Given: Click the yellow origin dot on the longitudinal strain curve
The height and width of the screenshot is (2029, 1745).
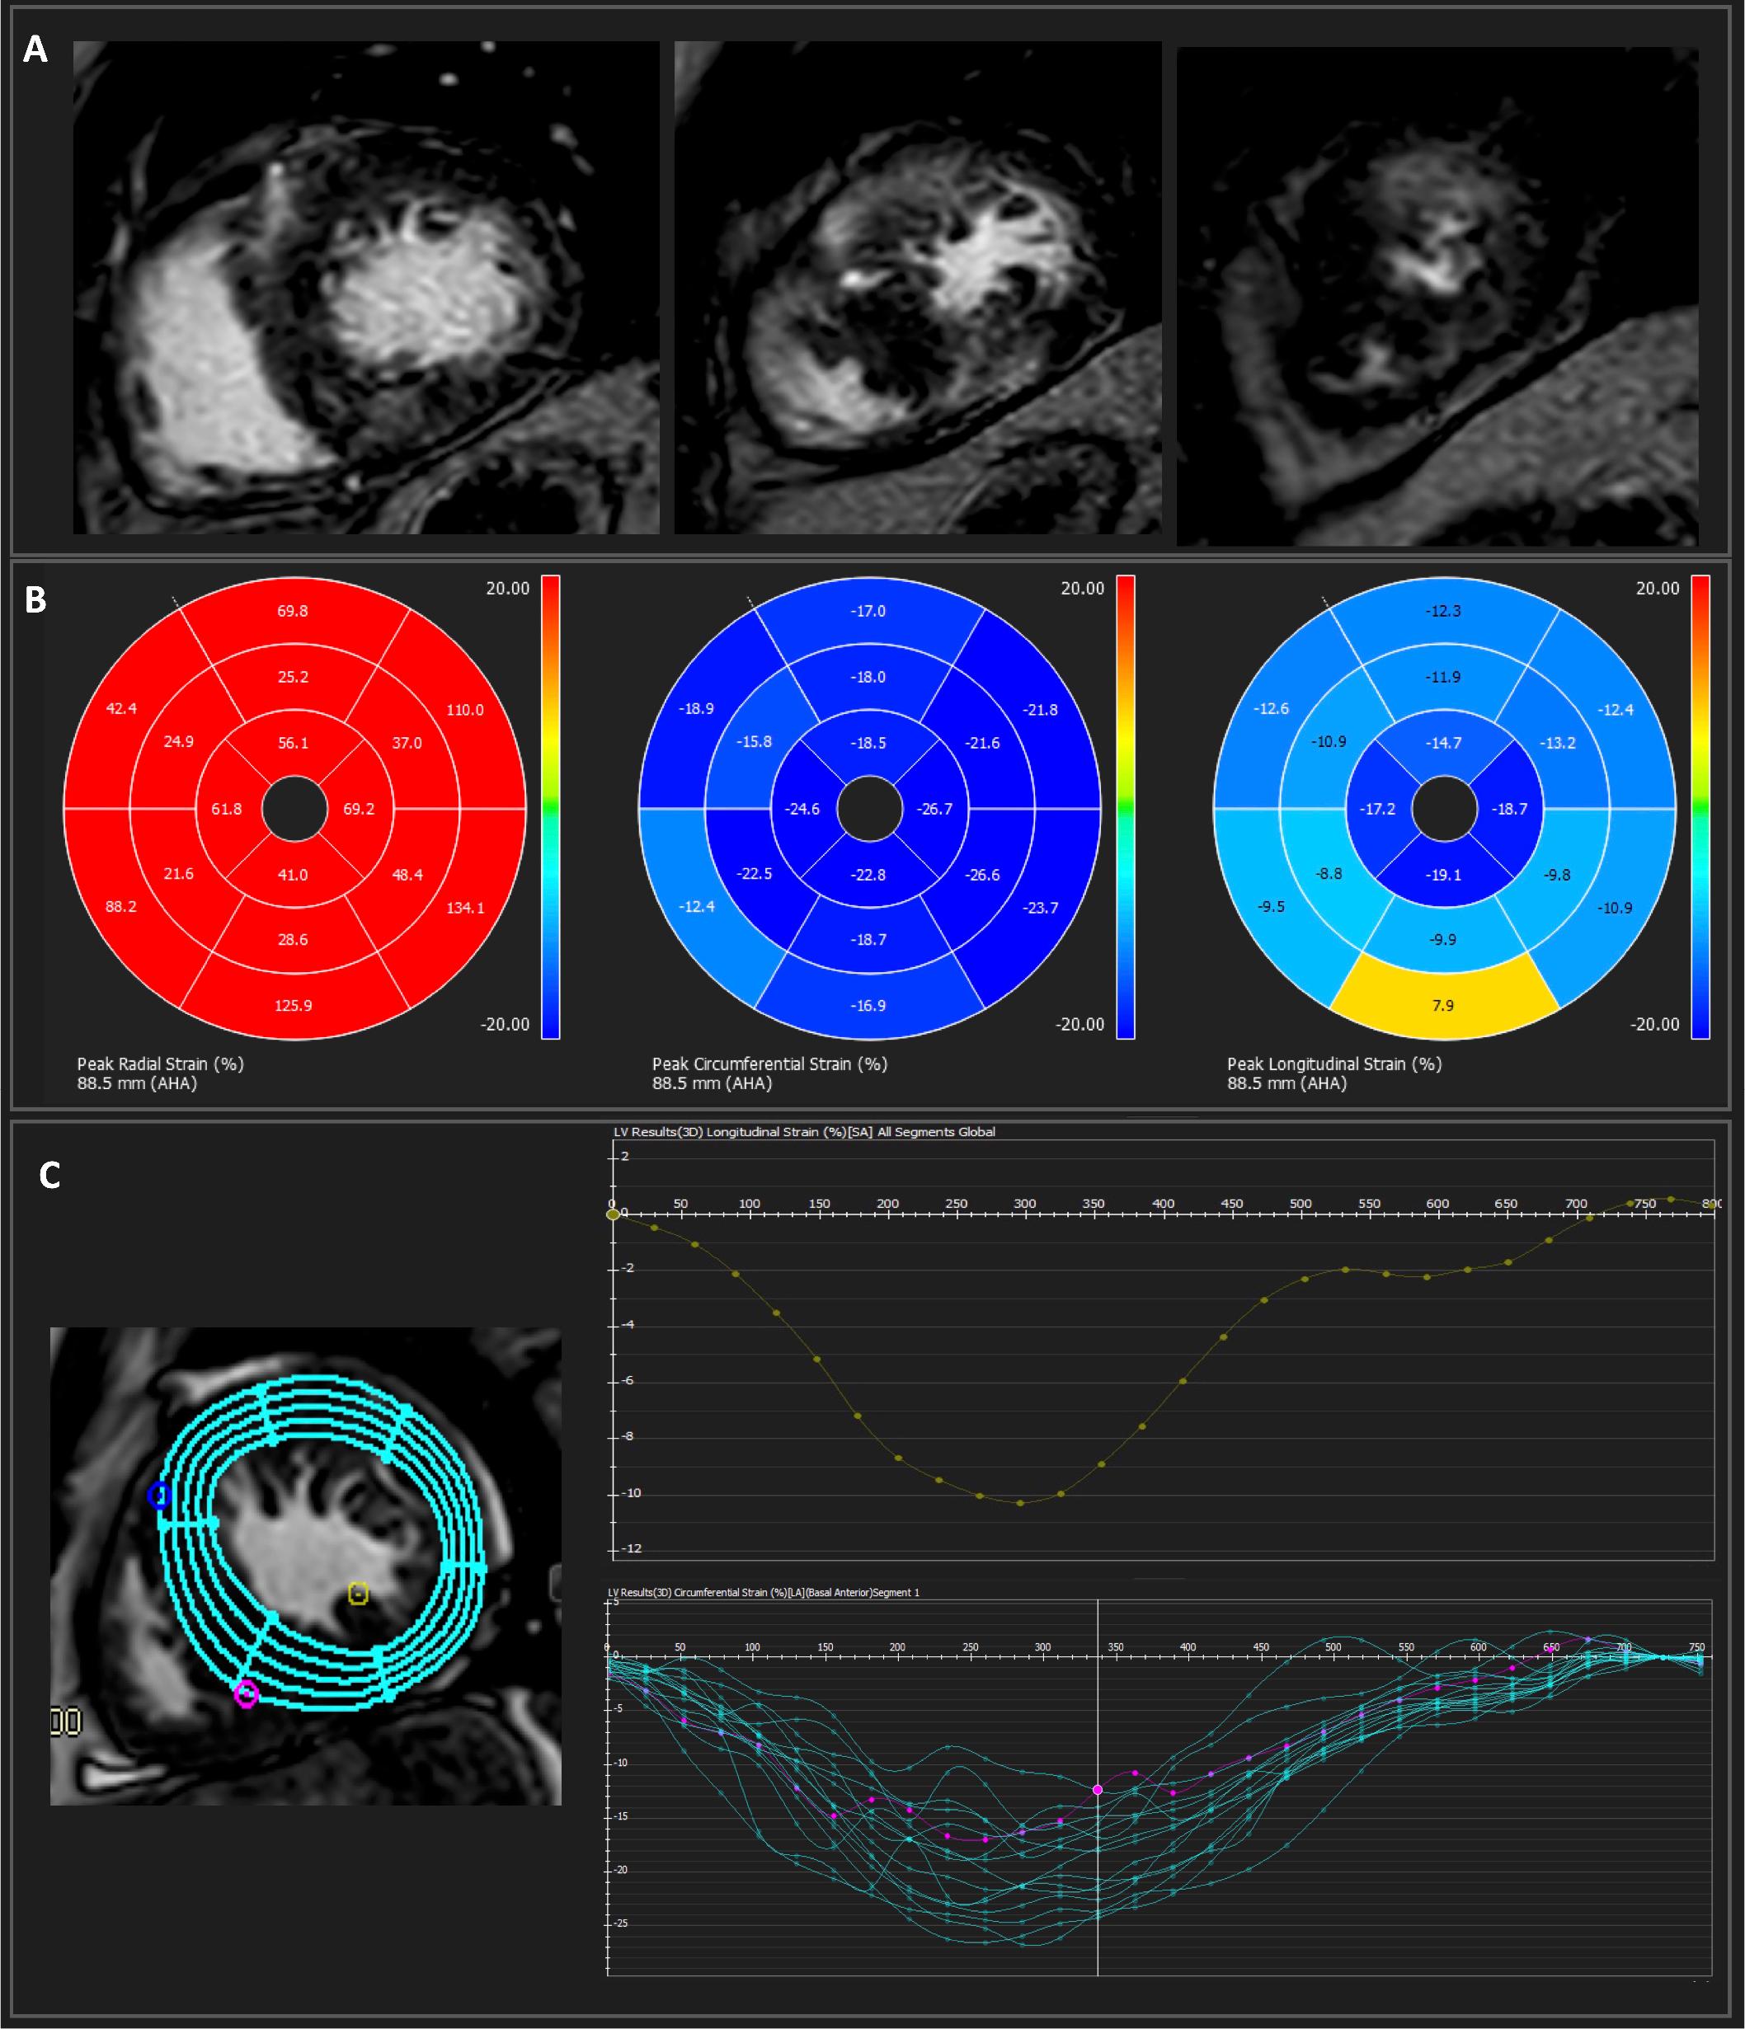Looking at the screenshot, I should point(614,1214).
